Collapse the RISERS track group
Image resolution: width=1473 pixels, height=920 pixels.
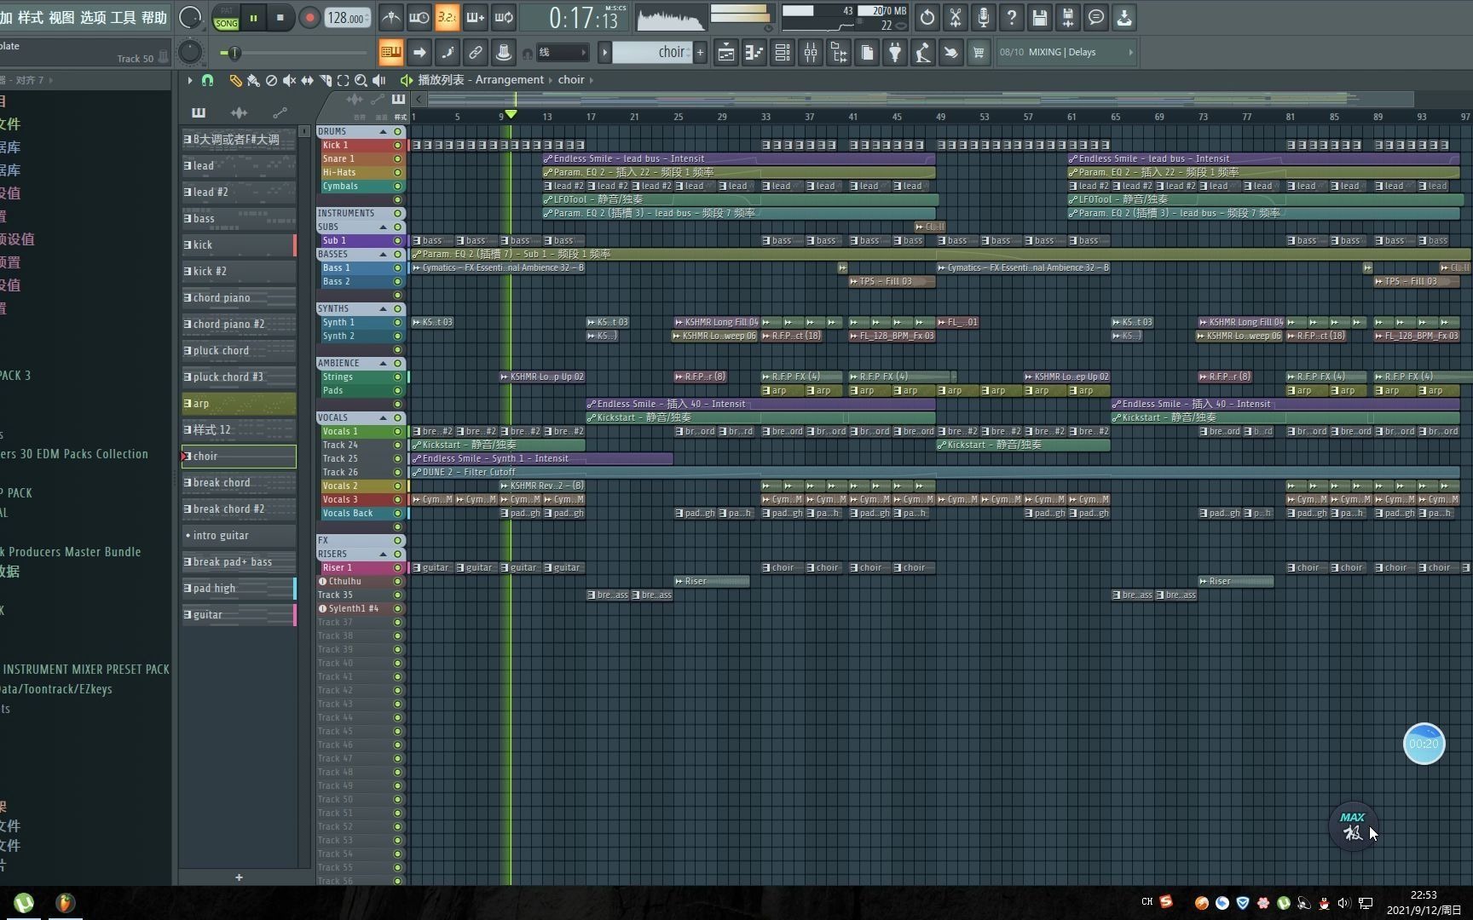(383, 554)
